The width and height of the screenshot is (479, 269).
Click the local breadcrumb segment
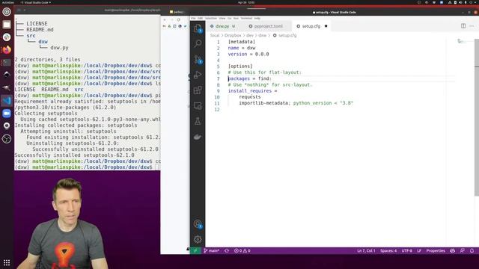[215, 35]
